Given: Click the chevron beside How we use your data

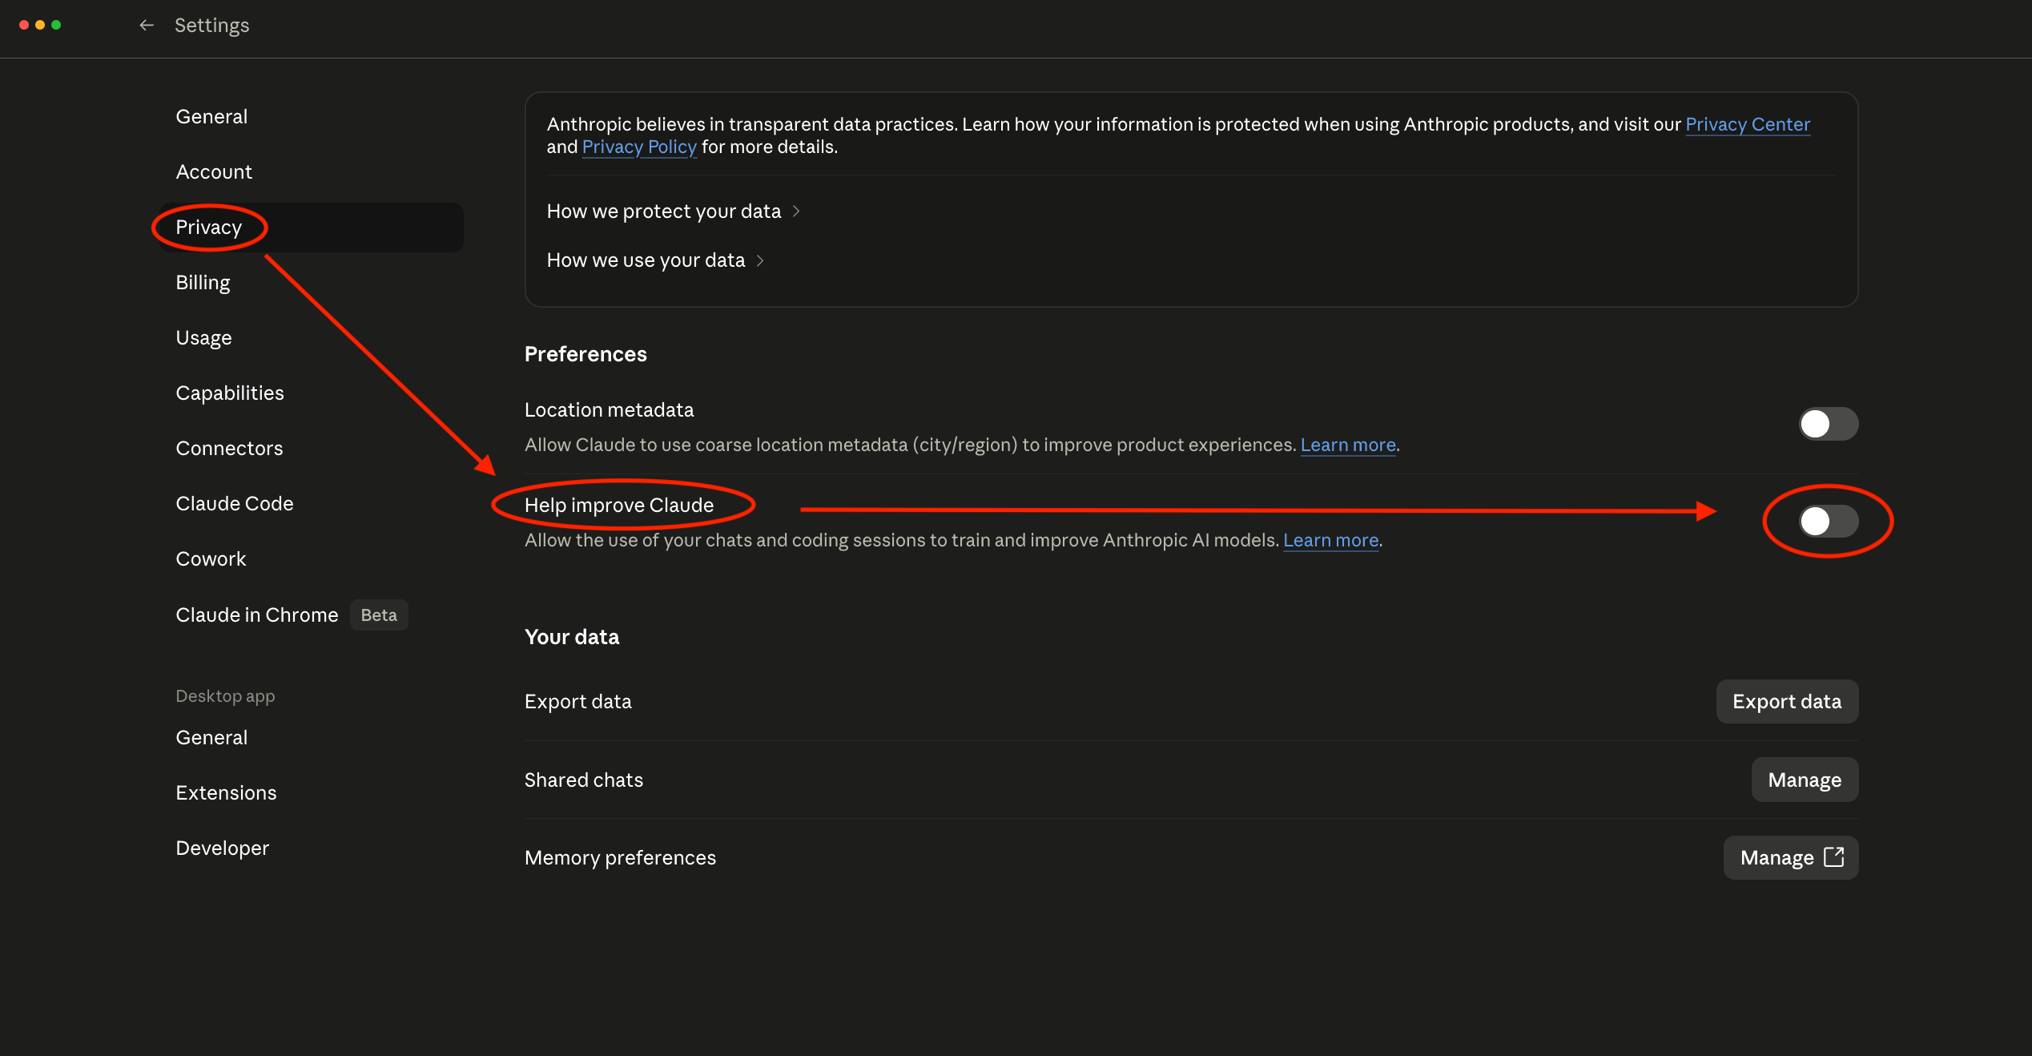Looking at the screenshot, I should tap(760, 260).
